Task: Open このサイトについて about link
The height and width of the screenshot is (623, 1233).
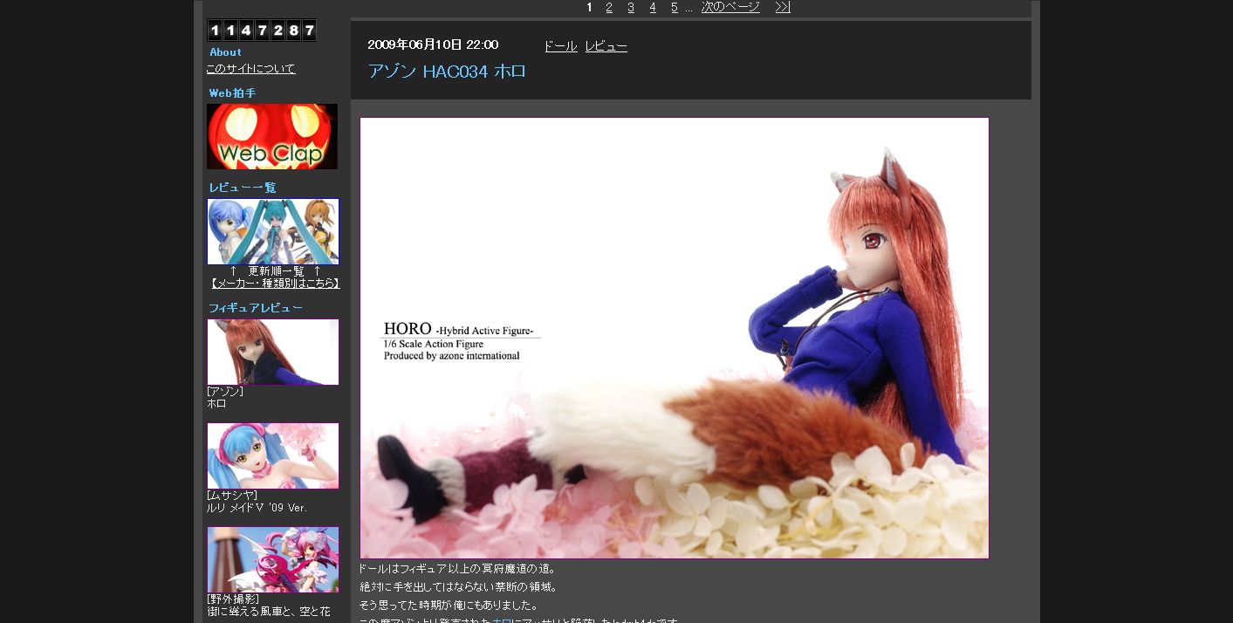Action: tap(250, 69)
